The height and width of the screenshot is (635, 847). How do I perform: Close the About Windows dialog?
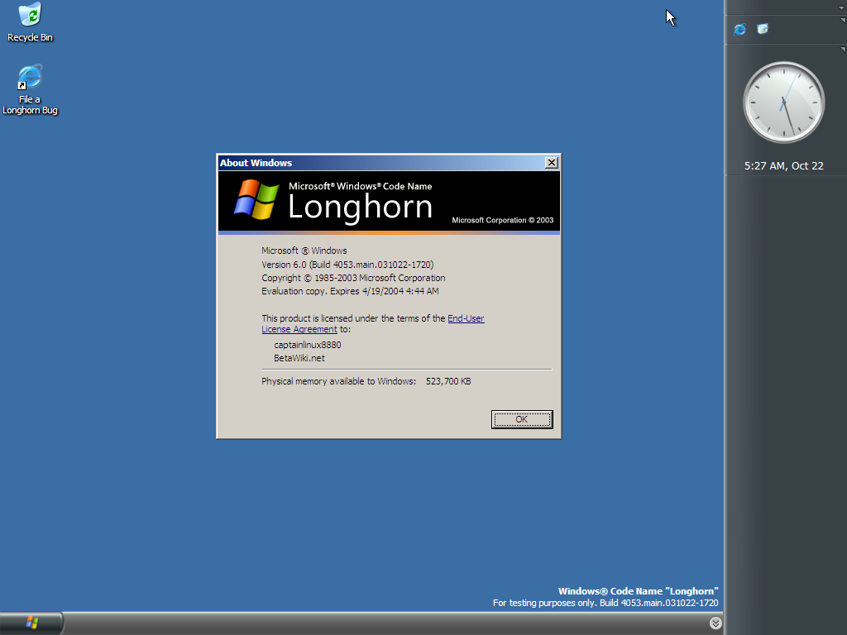point(551,163)
